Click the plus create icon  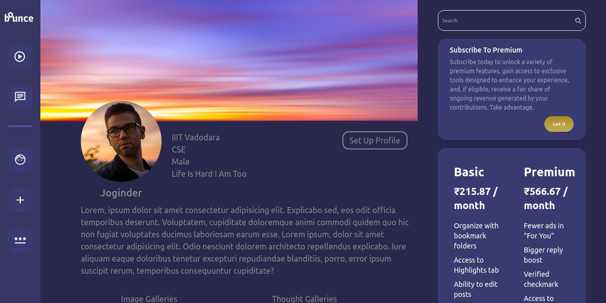(20, 200)
